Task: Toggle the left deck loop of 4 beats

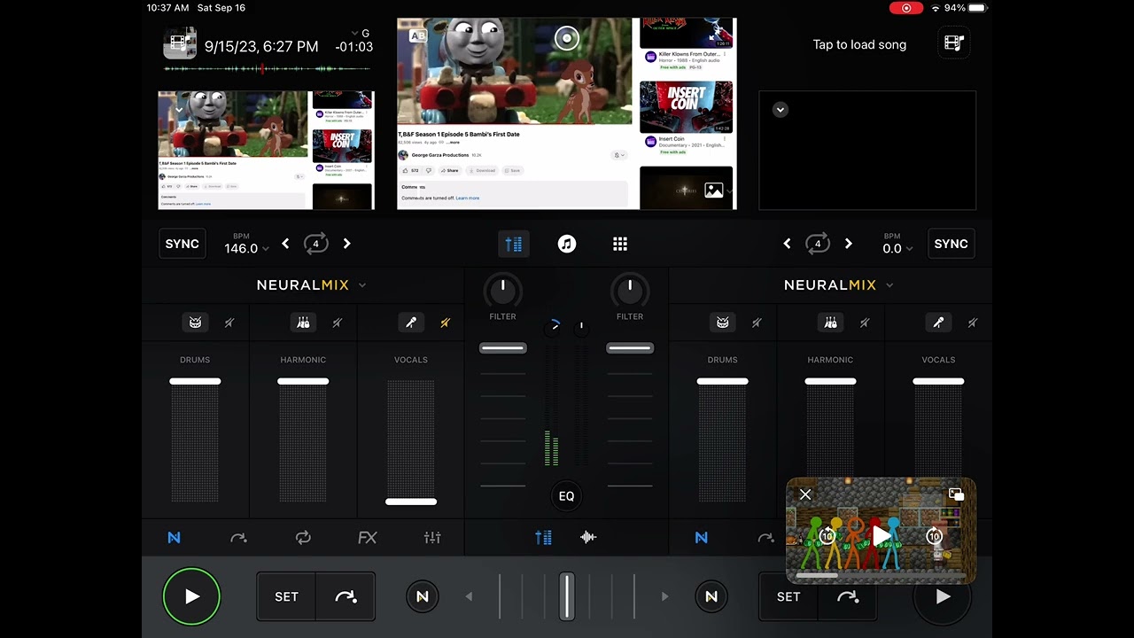Action: pos(315,244)
